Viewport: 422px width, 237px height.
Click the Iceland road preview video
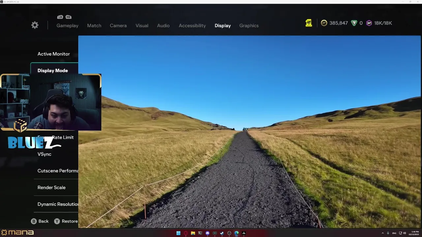pyautogui.click(x=250, y=132)
